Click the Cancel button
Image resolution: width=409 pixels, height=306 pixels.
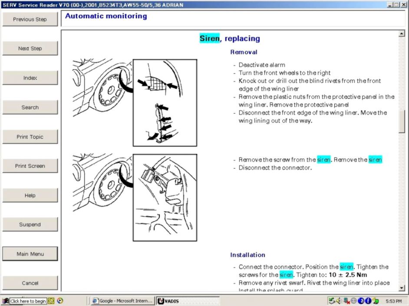[30, 283]
